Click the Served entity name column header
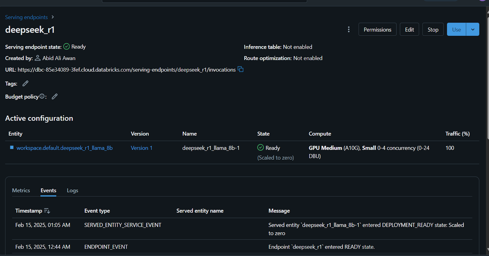Image resolution: width=489 pixels, height=256 pixels. (200, 211)
